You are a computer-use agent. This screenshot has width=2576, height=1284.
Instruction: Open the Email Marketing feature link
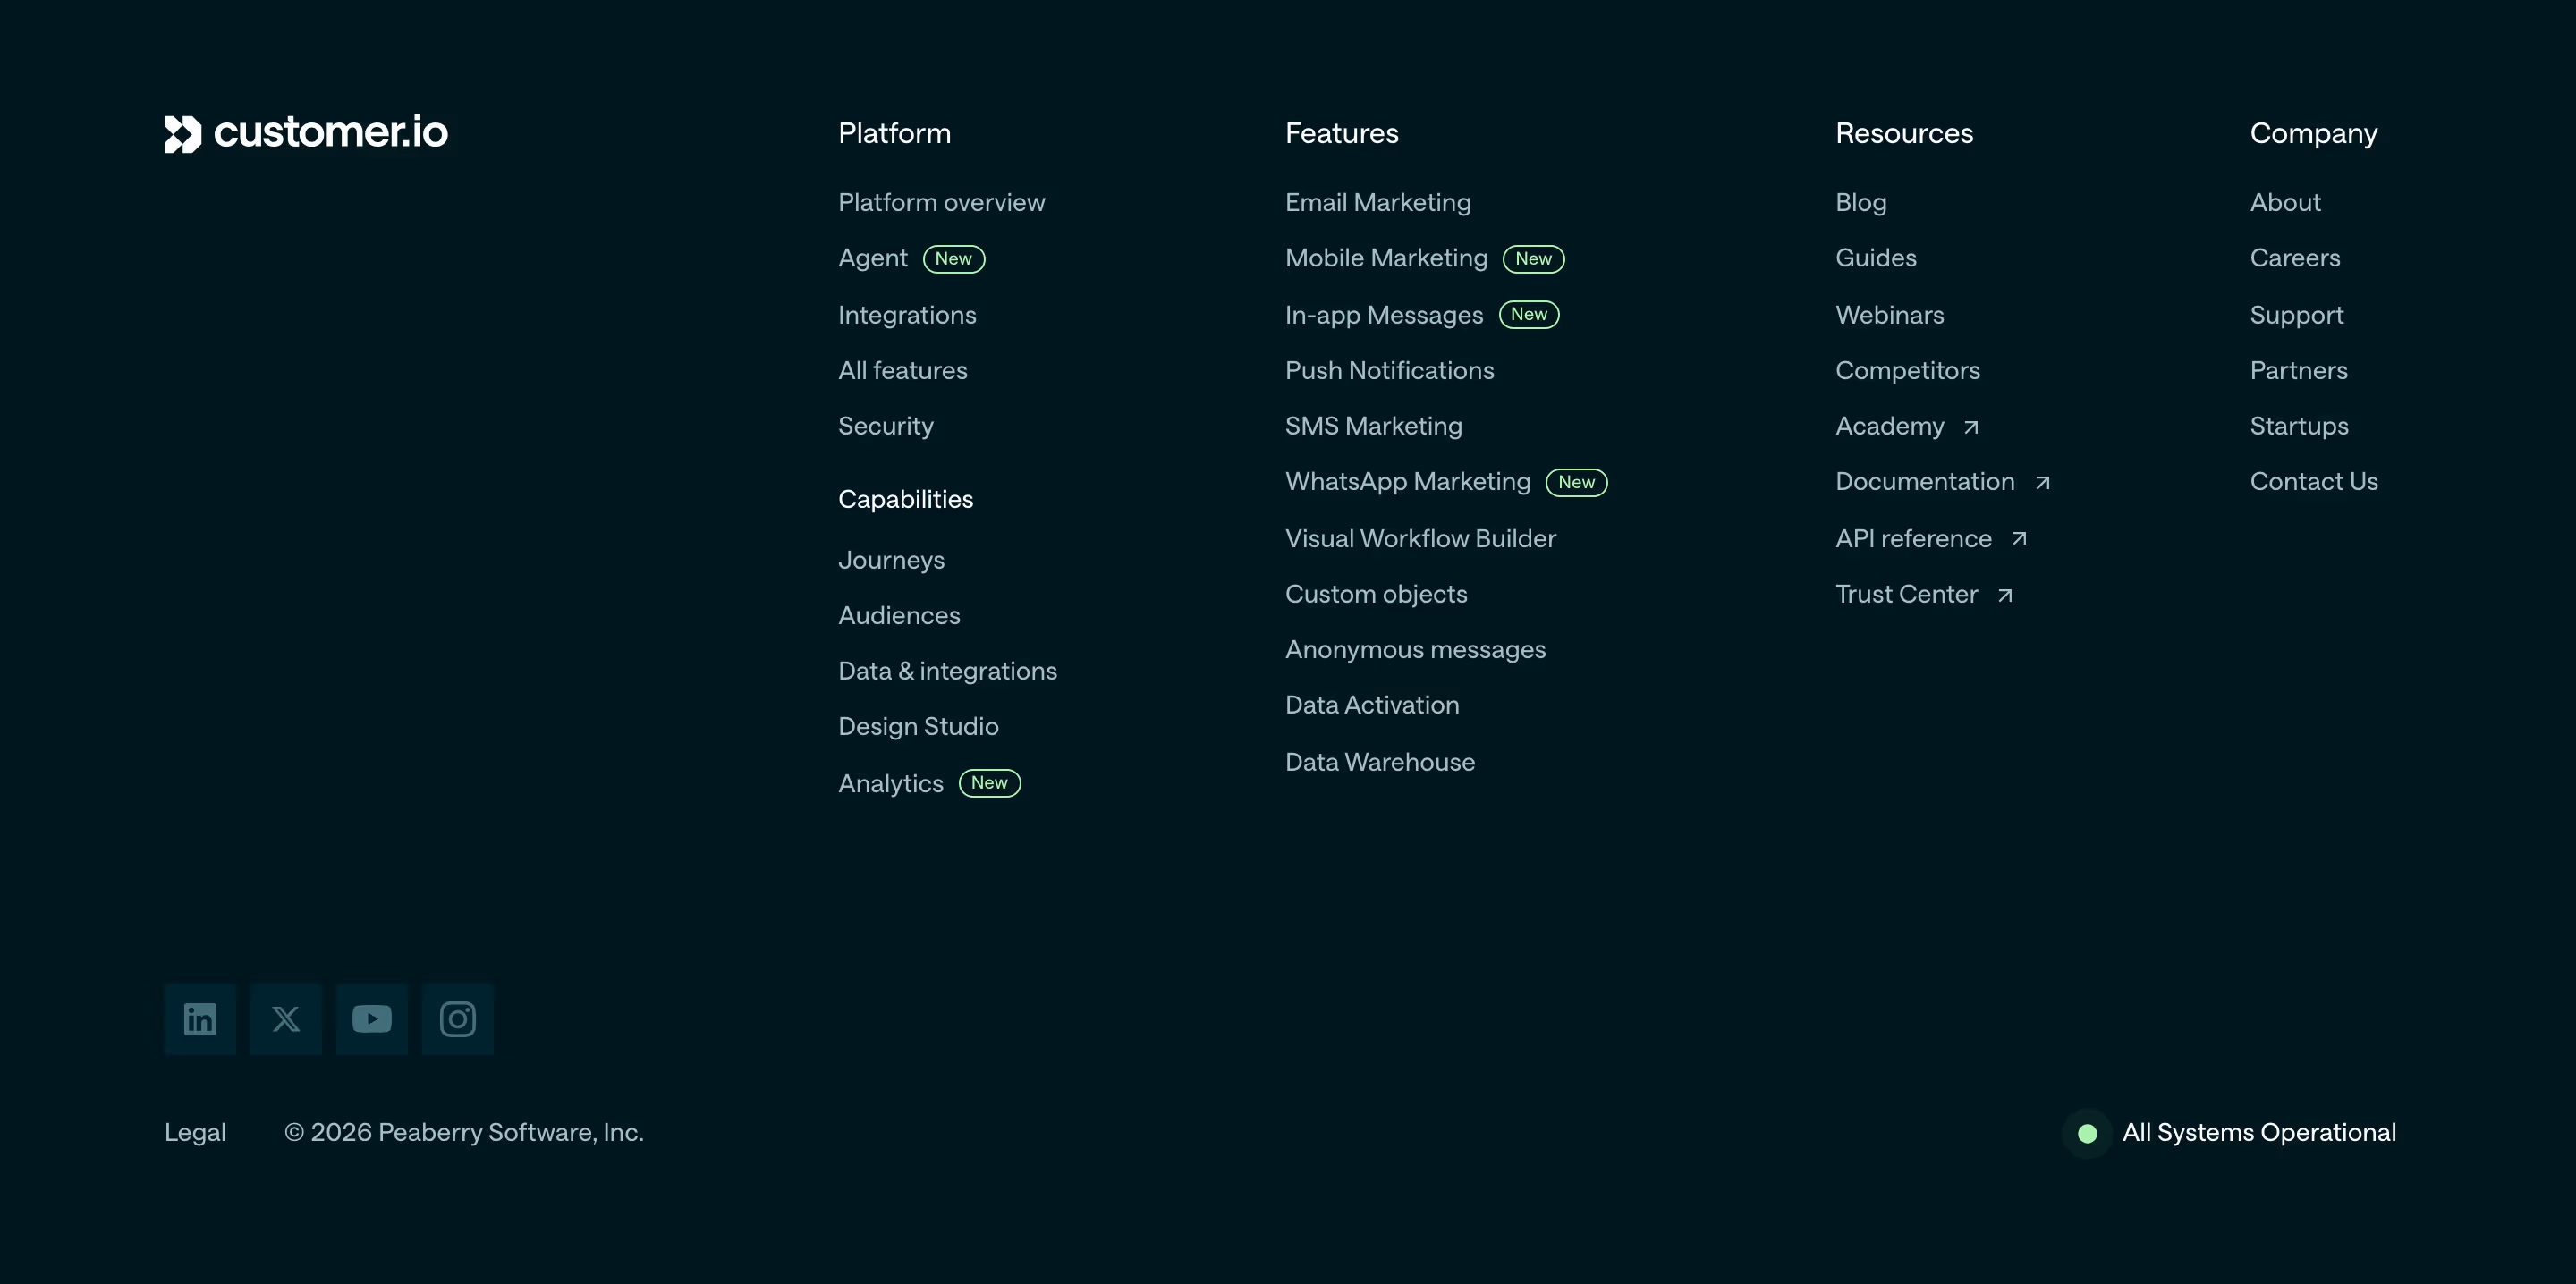click(1377, 202)
